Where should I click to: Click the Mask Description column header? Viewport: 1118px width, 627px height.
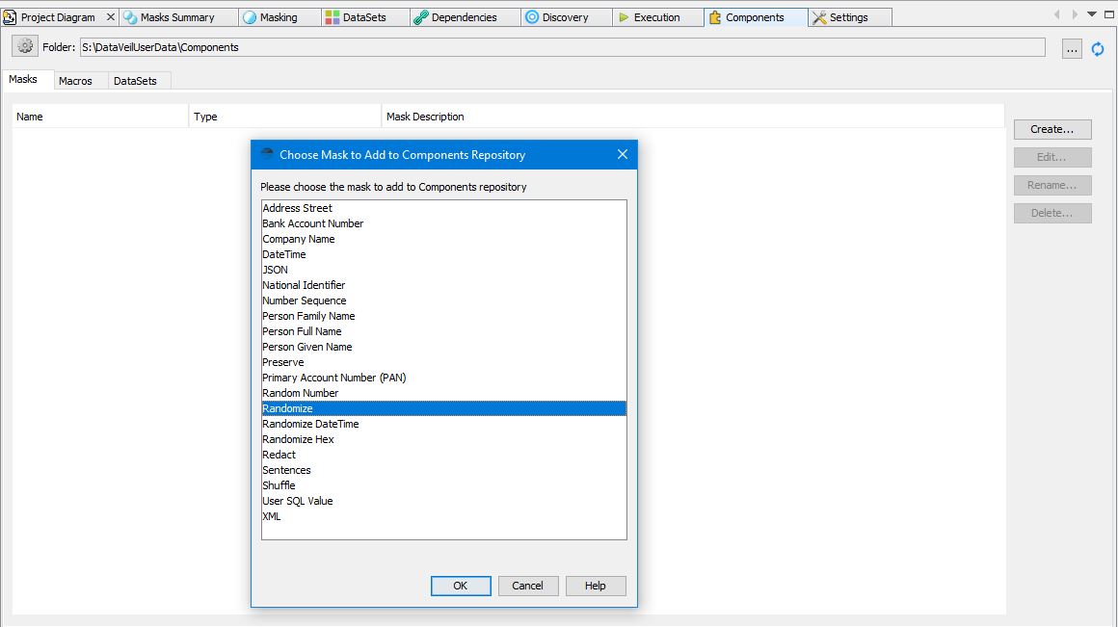(693, 117)
